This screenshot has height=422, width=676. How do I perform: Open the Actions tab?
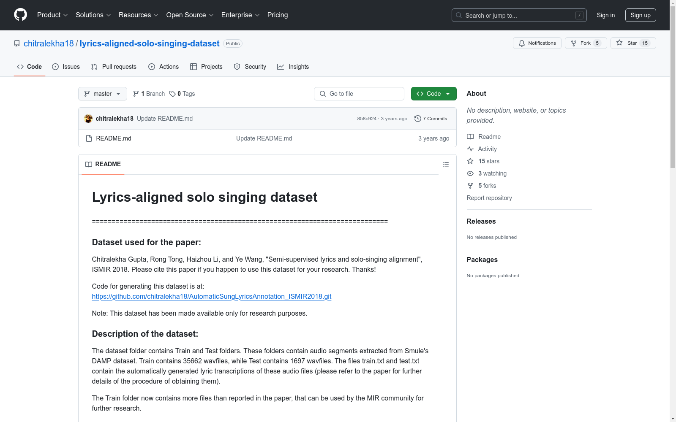[x=164, y=67]
